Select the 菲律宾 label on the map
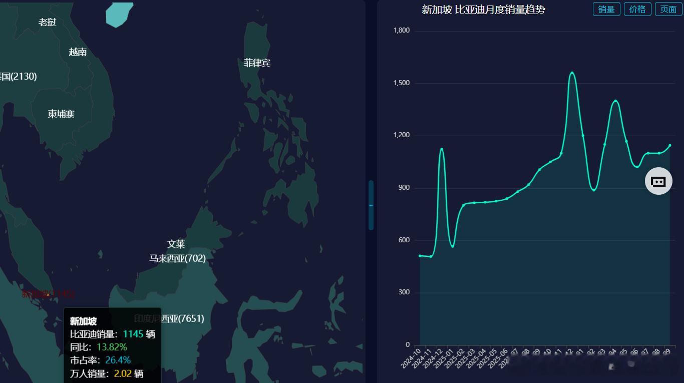The height and width of the screenshot is (383, 684). (257, 63)
